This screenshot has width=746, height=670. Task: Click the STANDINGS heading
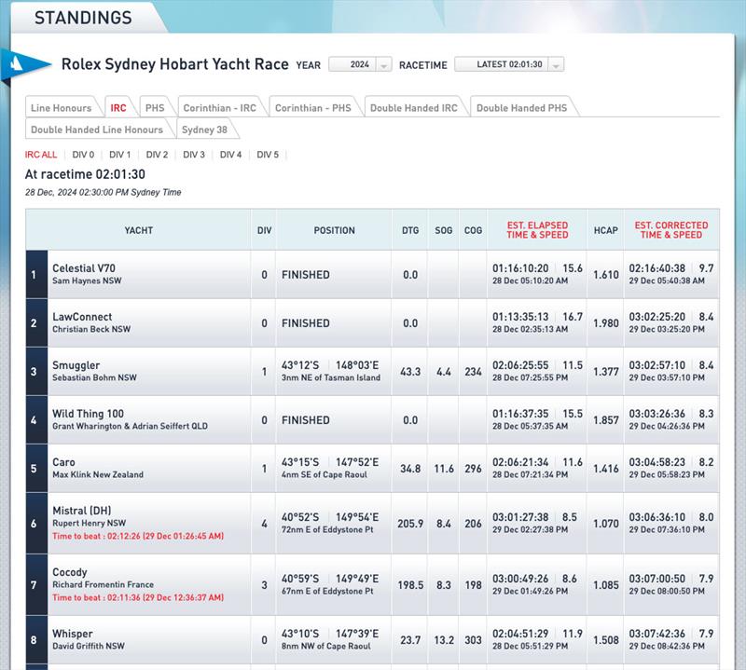pyautogui.click(x=83, y=18)
